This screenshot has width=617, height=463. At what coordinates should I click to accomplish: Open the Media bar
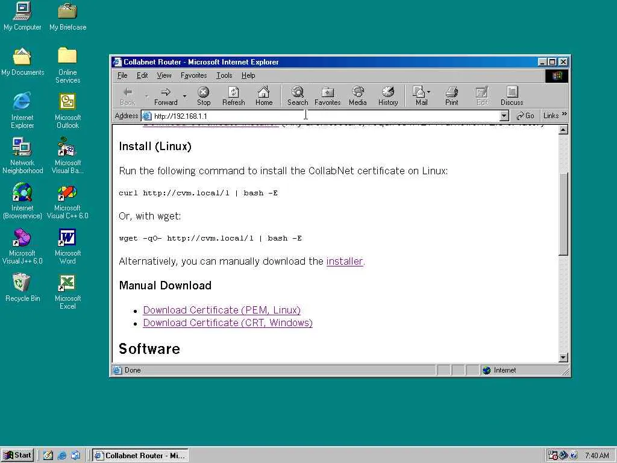pyautogui.click(x=358, y=96)
